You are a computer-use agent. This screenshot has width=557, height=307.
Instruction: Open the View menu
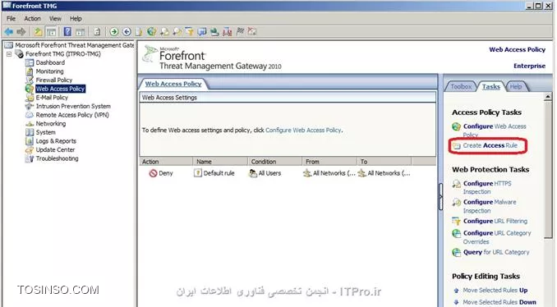55,18
